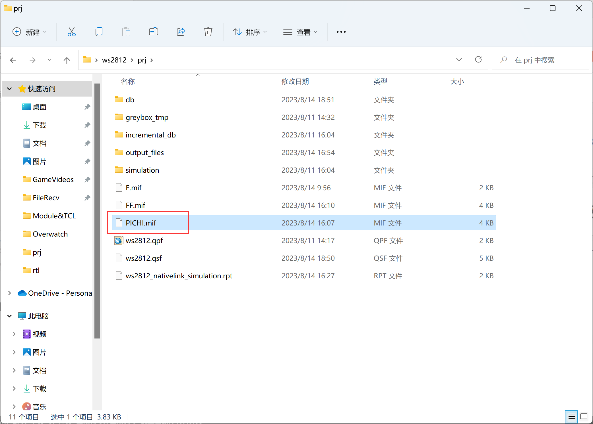Sort by the 修改日期 column header

[x=295, y=82]
